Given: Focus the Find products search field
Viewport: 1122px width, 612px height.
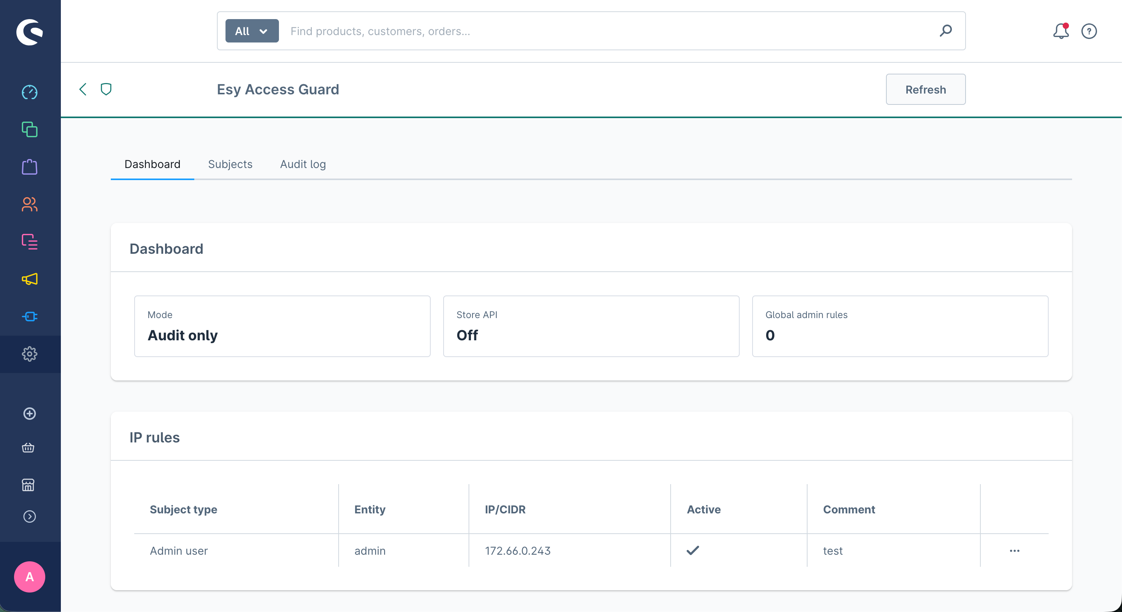Looking at the screenshot, I should point(610,31).
